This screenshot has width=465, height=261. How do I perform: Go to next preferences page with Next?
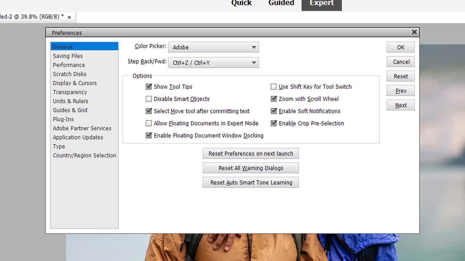click(401, 105)
